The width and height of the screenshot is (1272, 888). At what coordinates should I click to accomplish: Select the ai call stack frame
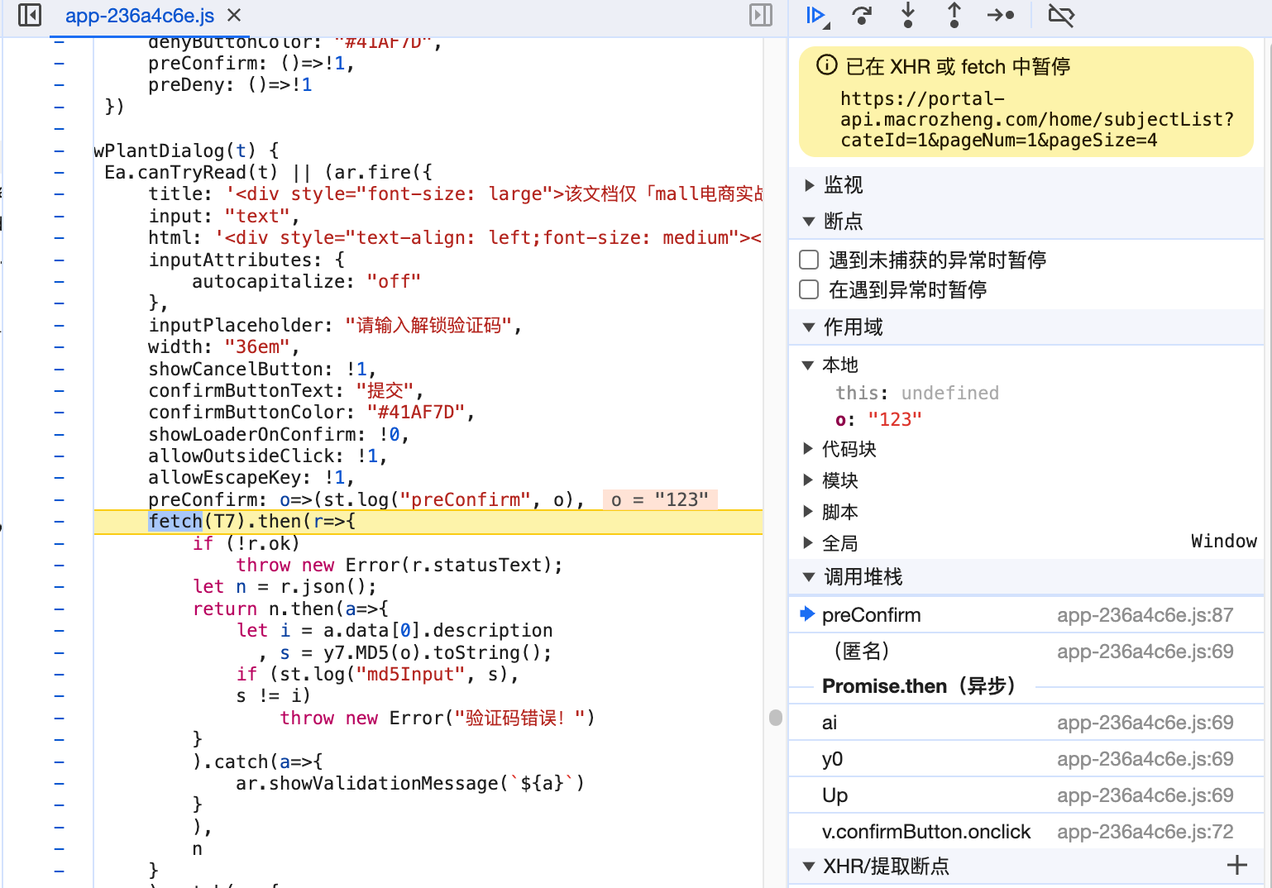(830, 723)
